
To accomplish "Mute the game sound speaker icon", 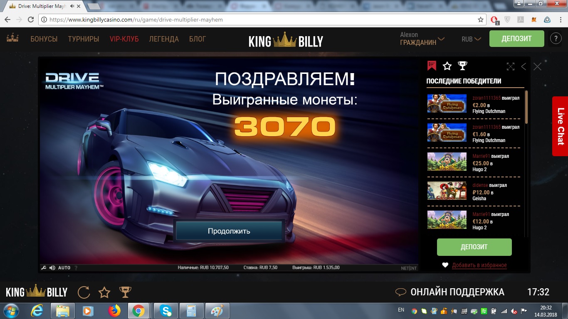I will coord(52,268).
